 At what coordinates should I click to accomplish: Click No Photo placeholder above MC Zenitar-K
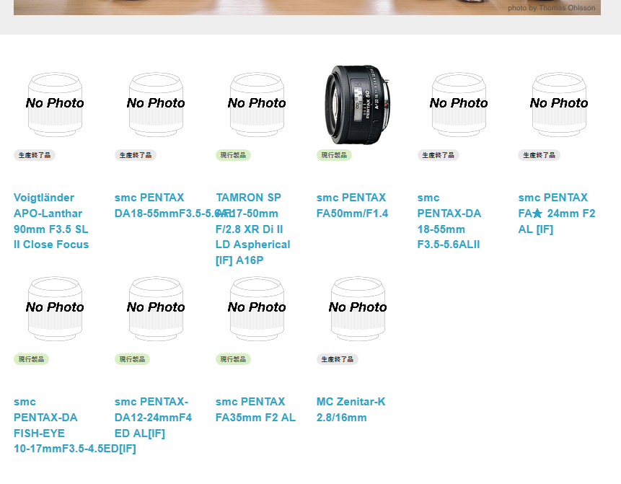click(358, 309)
